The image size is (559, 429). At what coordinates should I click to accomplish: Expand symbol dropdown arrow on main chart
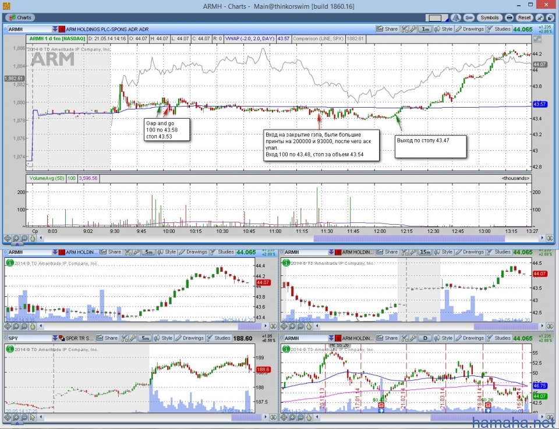[x=55, y=29]
